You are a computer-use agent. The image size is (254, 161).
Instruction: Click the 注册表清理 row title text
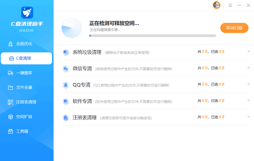tap(85, 118)
